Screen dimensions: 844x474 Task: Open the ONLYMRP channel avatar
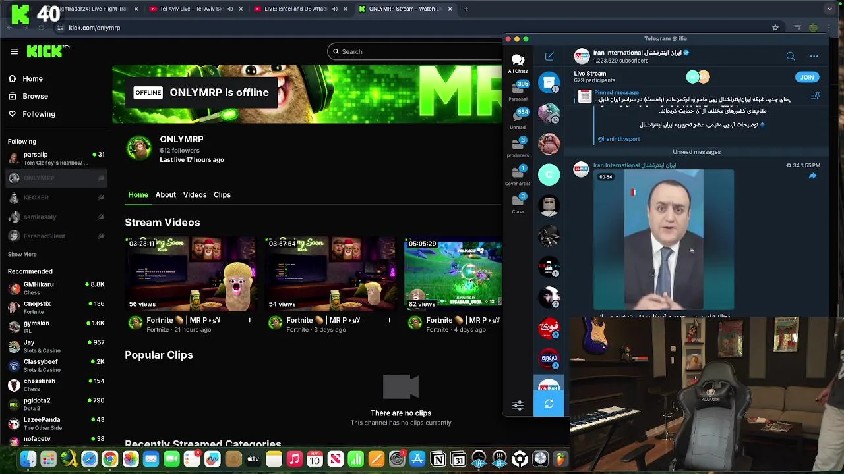[x=138, y=149]
